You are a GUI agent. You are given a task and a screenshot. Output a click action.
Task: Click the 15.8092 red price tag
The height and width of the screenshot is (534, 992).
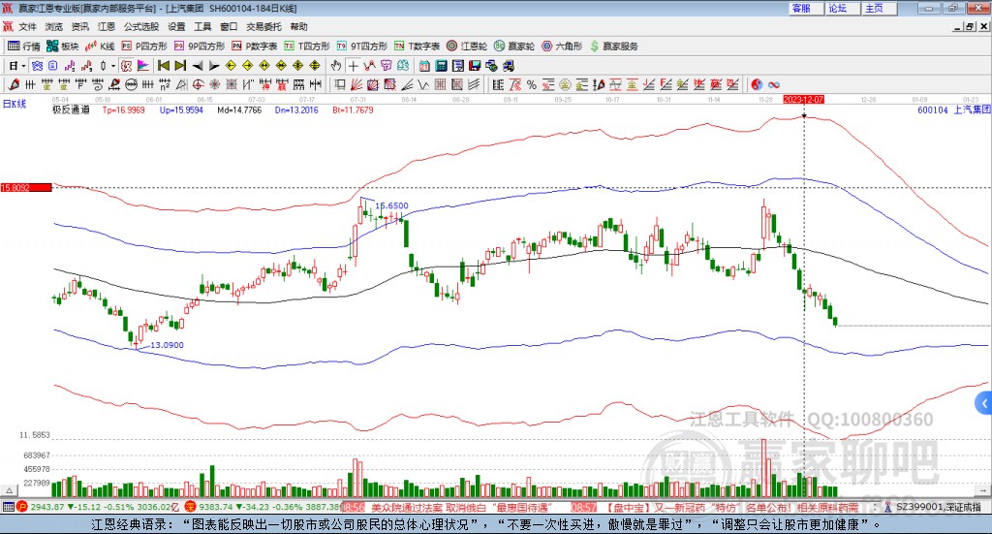(x=26, y=188)
